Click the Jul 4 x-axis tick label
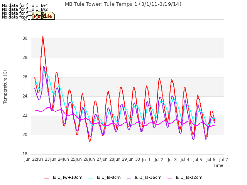 [185, 160]
